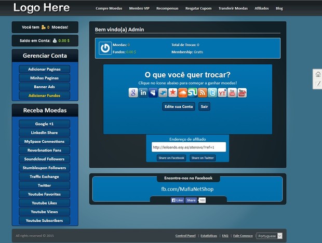The image size is (322, 243).
Task: Click the affiliate URL input field
Action: [189, 147]
